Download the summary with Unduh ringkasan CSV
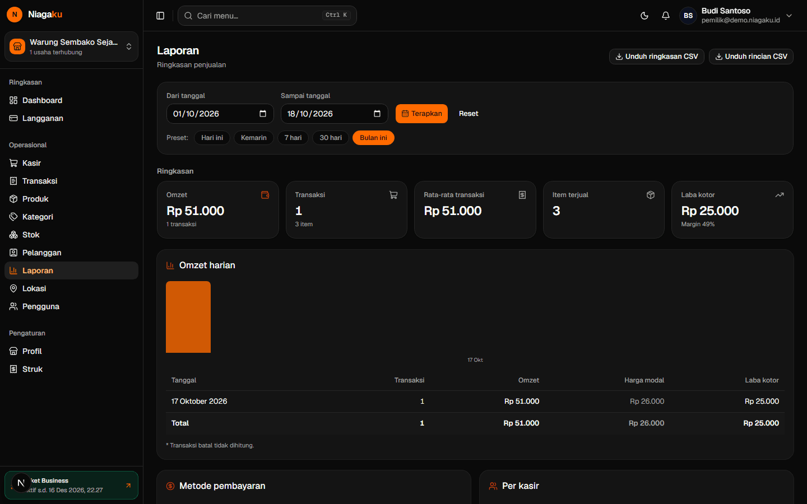The height and width of the screenshot is (504, 807). point(657,57)
